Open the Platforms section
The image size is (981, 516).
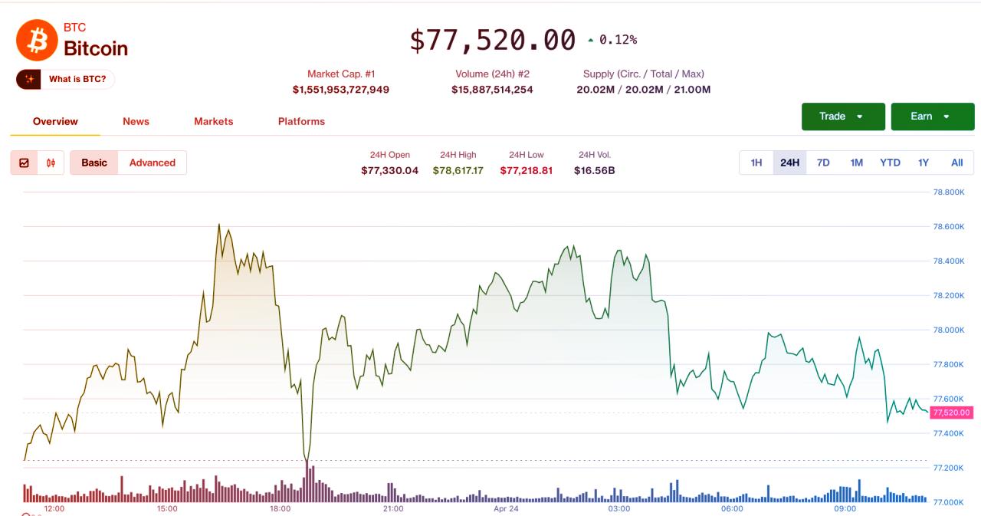(x=301, y=121)
